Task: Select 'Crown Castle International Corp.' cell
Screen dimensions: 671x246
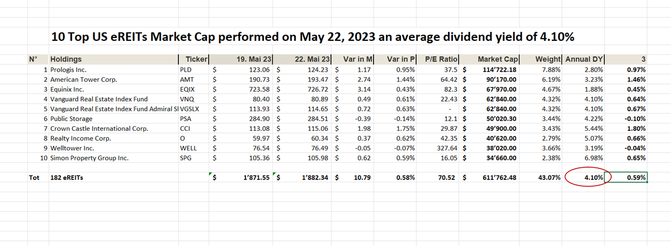Action: 113,129
